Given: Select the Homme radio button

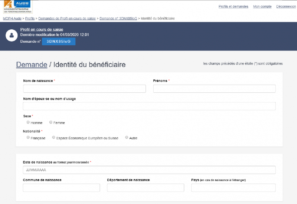Looking at the screenshot, I should pos(28,122).
